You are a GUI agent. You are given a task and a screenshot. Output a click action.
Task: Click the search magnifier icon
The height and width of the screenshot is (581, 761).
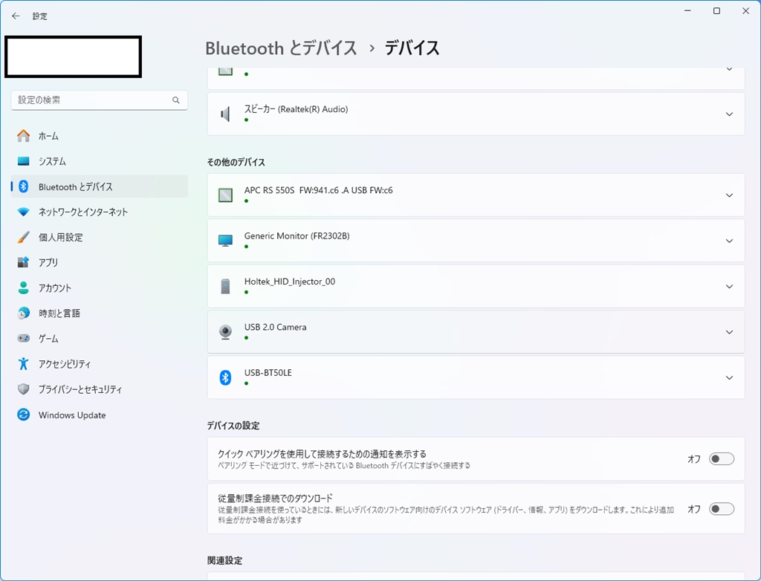[x=175, y=100]
